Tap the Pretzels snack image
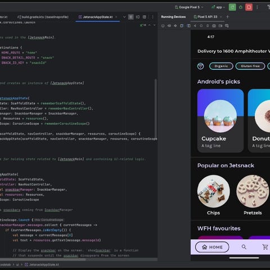Screen dimensions: 270x270 tap(253, 191)
